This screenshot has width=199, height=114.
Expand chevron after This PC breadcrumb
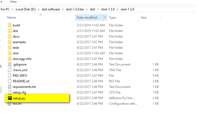pyautogui.click(x=13, y=9)
